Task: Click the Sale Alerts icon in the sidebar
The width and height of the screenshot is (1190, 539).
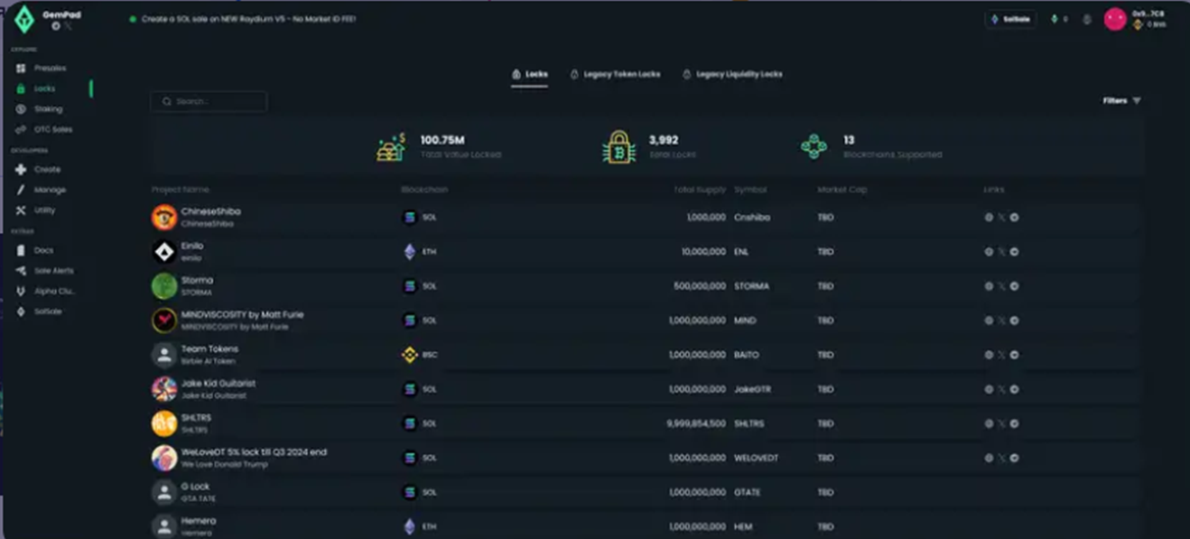Action: (x=21, y=271)
